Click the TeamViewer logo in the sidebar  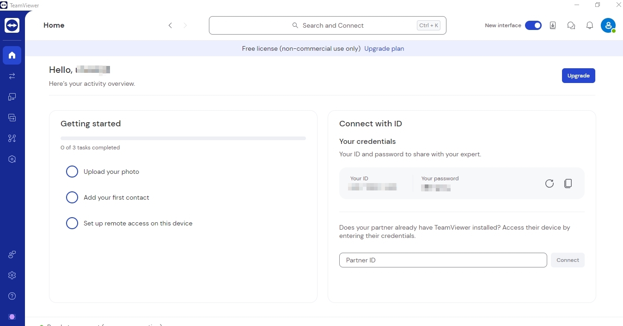pyautogui.click(x=12, y=25)
